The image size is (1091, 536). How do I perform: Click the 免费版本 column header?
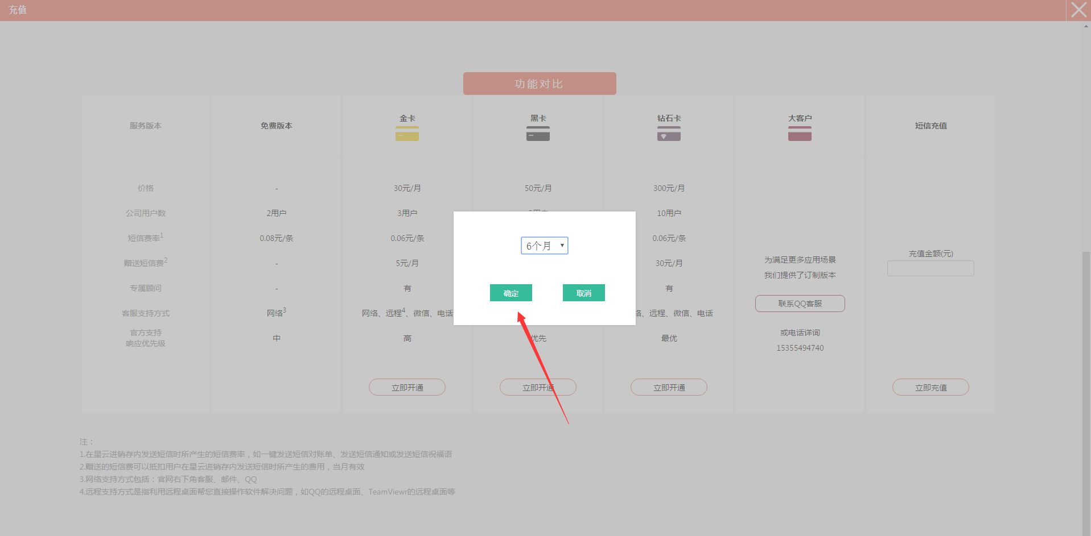click(x=277, y=126)
